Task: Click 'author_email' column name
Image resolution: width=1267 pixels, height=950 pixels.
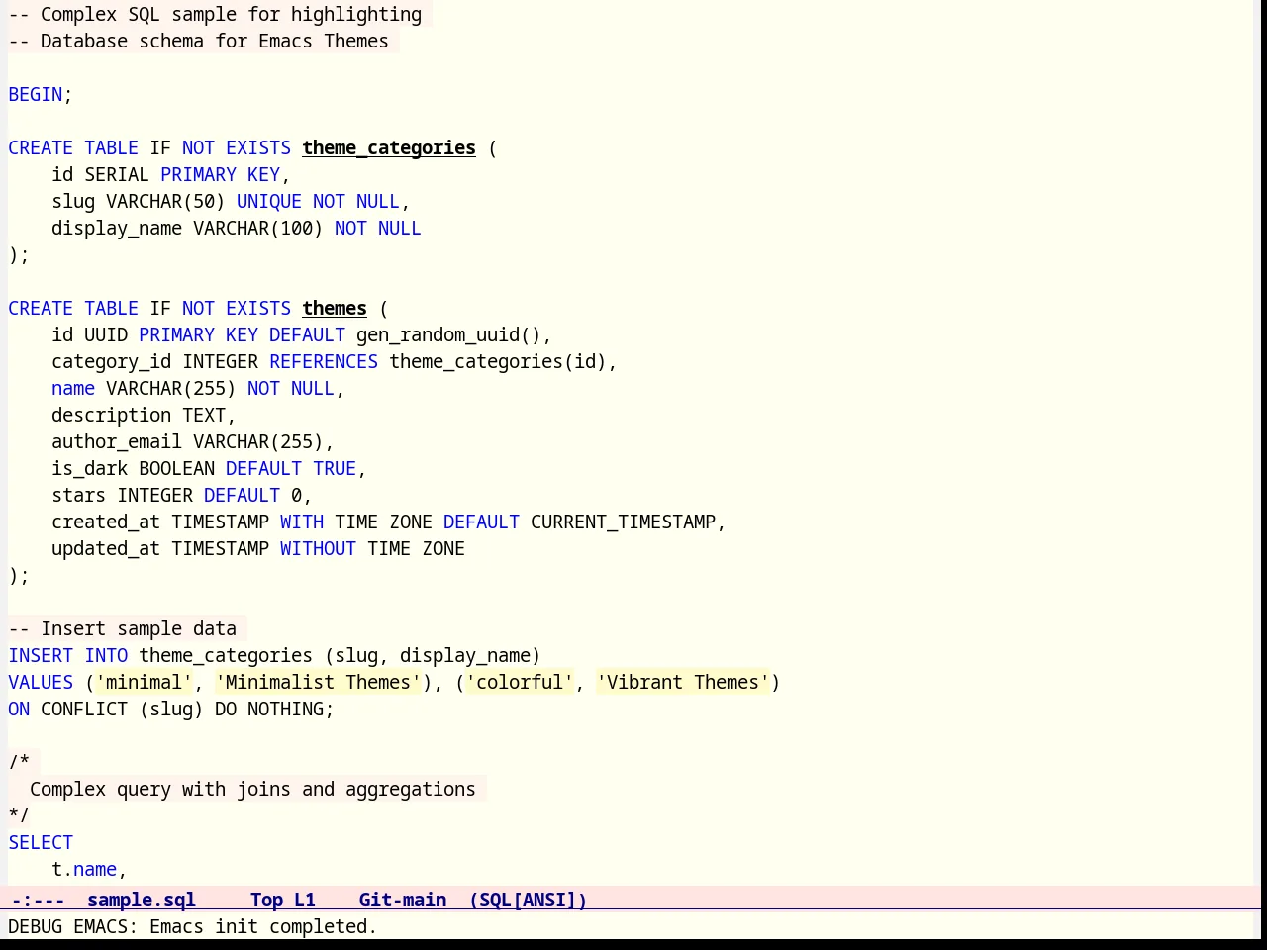Action: 117,441
